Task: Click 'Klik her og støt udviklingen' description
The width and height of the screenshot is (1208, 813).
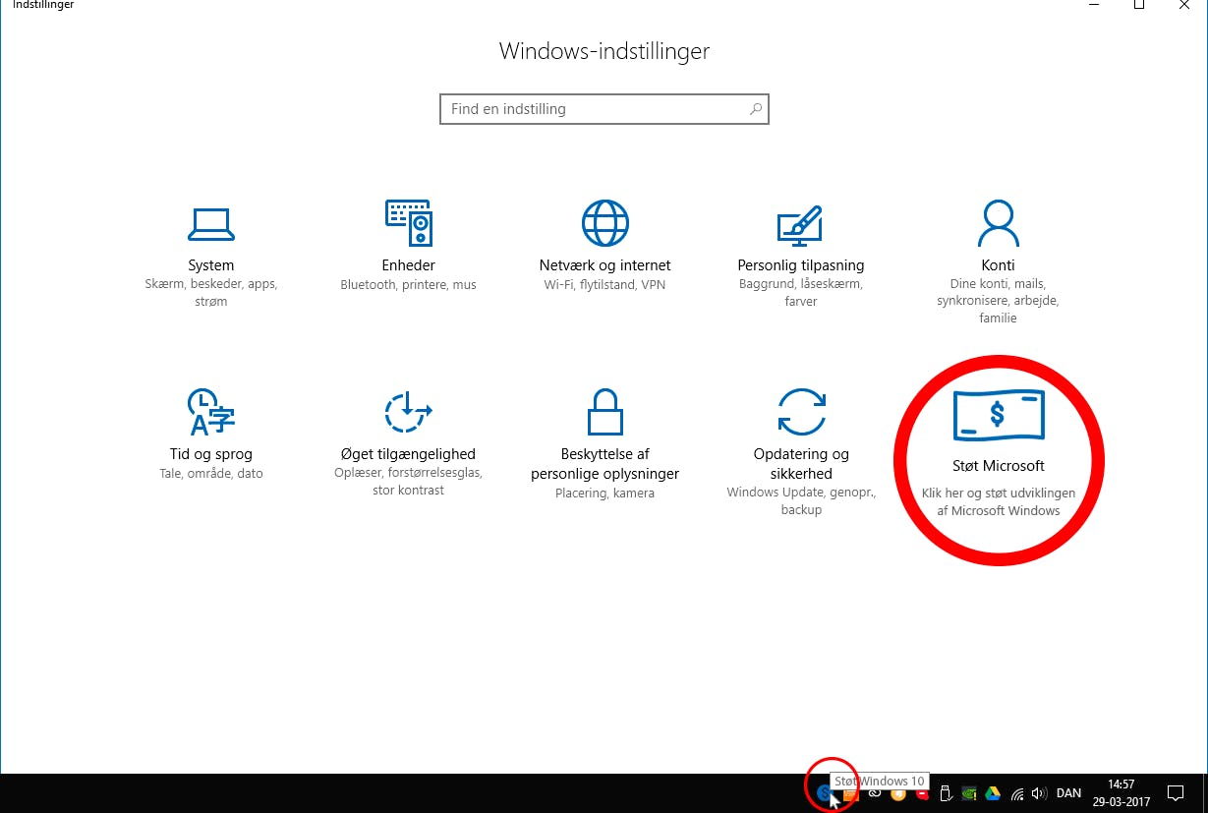Action: (998, 494)
